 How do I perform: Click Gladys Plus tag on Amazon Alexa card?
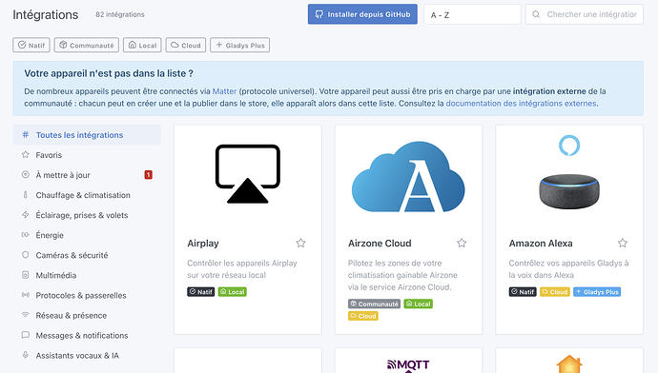click(x=597, y=292)
